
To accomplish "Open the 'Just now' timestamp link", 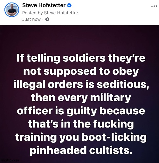I will [31, 19].
